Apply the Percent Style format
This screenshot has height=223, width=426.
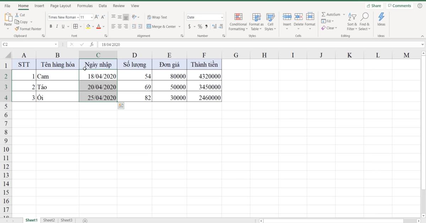click(200, 26)
